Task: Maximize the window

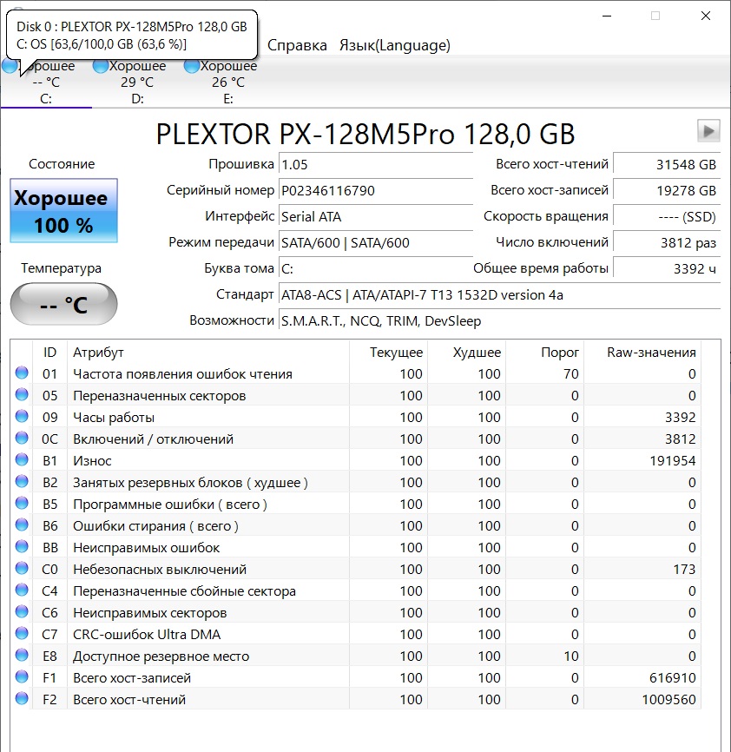Action: coord(655,16)
